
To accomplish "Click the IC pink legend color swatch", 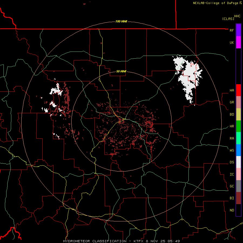I will (x=238, y=174).
